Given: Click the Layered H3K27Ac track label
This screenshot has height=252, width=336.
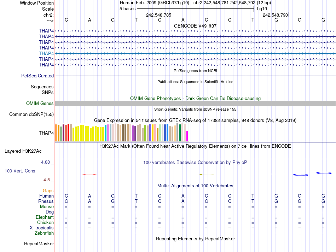Looking at the screenshot, I should 23,151.
